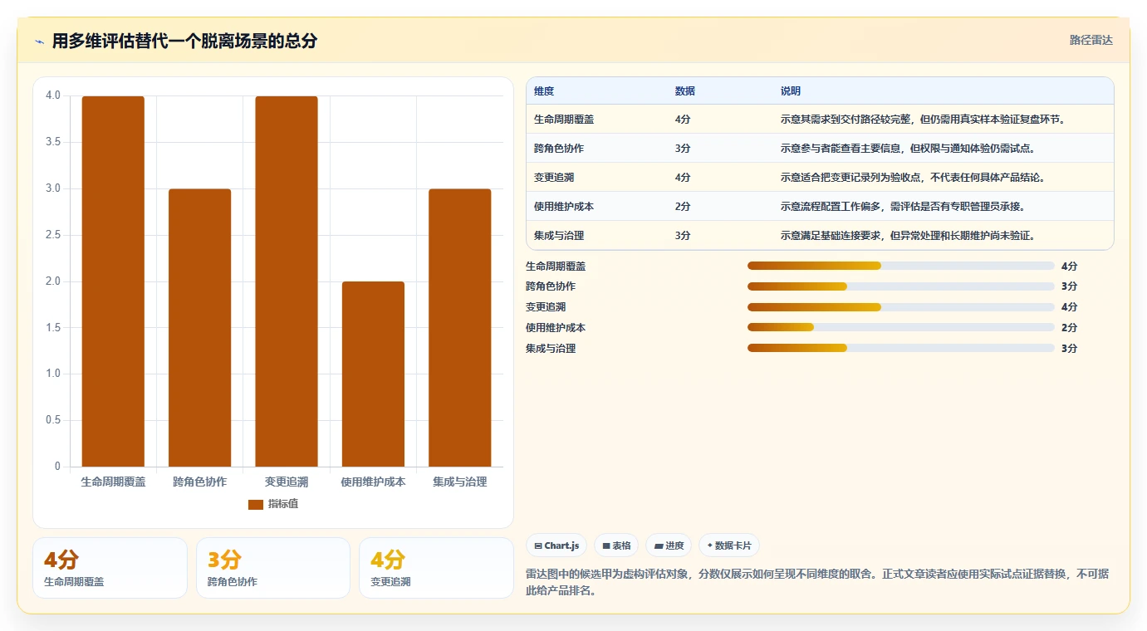The image size is (1147, 631).
Task: Click the 集成与治理 progress bar
Action: 901,349
